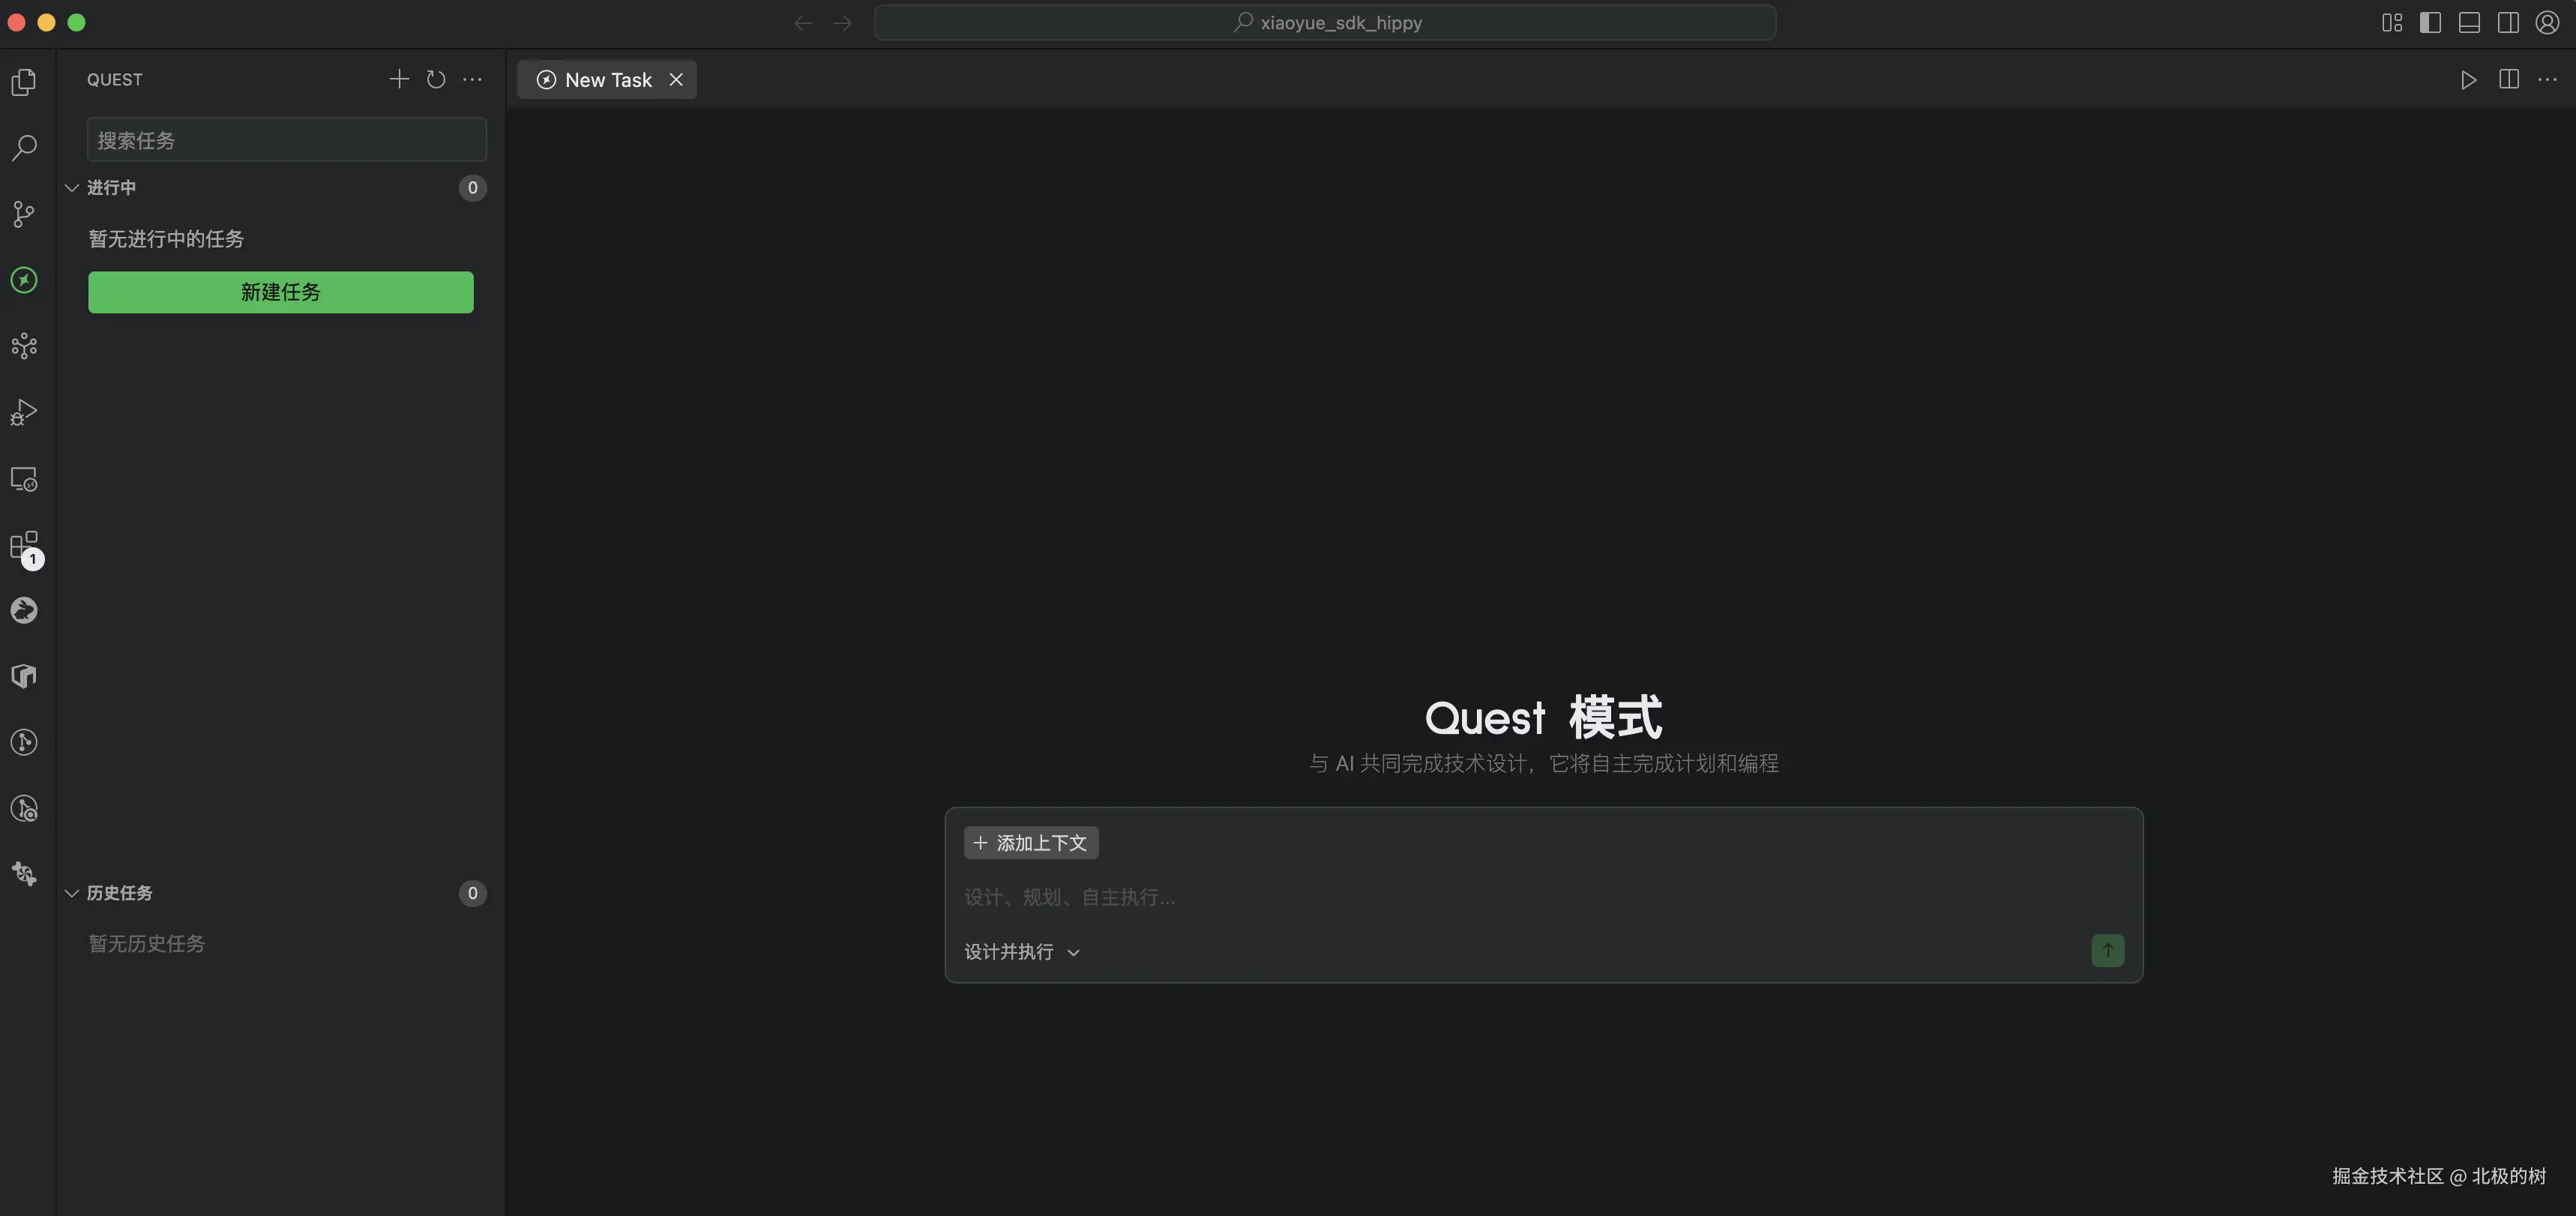
Task: Select the Quest compass icon in activity bar
Action: click(24, 280)
